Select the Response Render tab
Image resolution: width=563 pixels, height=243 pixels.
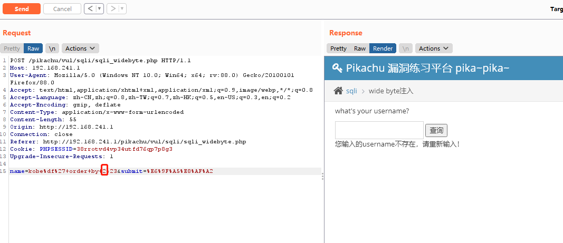(383, 48)
